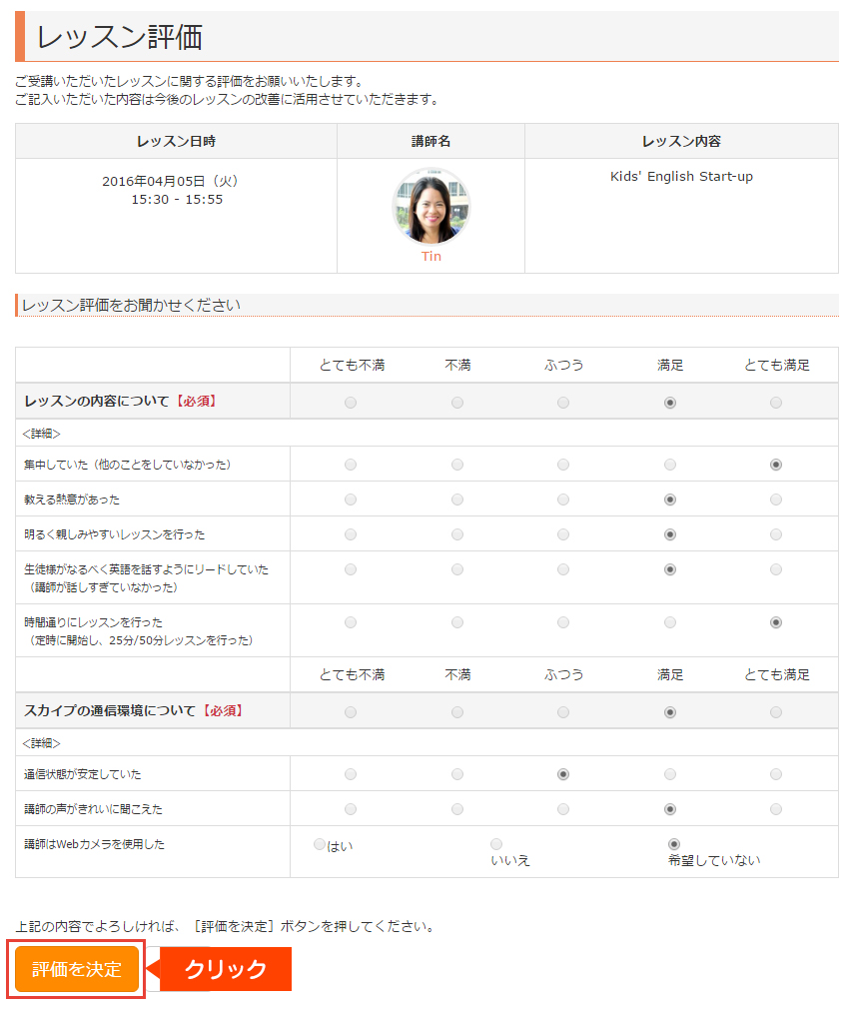This screenshot has width=854, height=1009.
Task: Select とても満足 for 集中していた row
Action: click(776, 464)
